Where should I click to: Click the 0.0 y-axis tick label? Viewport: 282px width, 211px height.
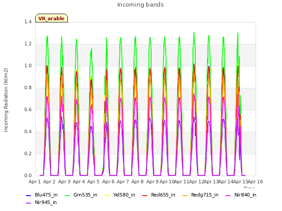[28, 176]
